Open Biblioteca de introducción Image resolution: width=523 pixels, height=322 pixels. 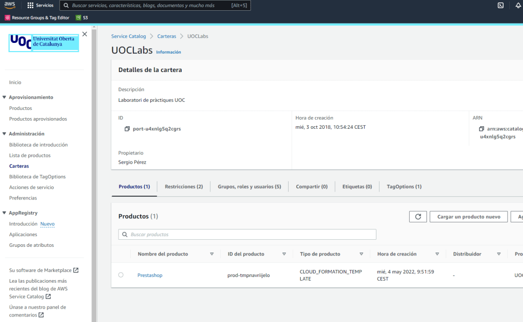[x=38, y=145]
